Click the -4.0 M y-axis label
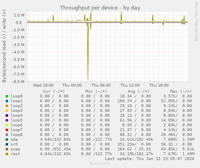This screenshot has height=168, width=200. [x=18, y=52]
